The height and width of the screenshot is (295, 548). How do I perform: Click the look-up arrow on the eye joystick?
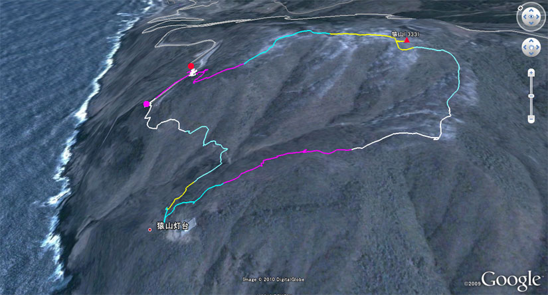pos(531,11)
